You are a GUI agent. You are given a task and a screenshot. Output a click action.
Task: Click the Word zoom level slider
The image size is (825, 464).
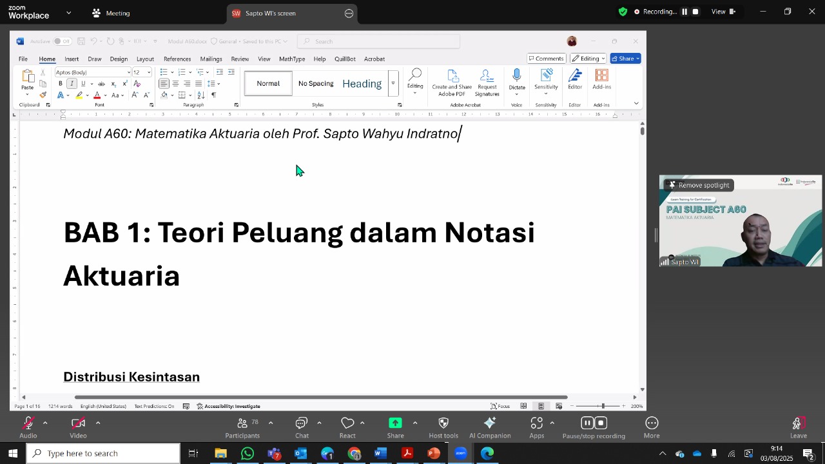point(603,406)
